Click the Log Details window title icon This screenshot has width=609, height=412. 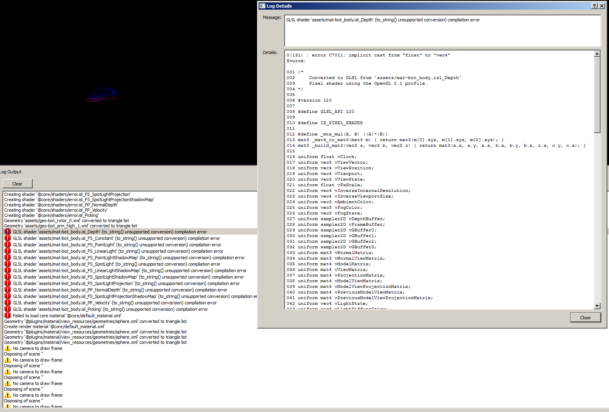pyautogui.click(x=262, y=6)
